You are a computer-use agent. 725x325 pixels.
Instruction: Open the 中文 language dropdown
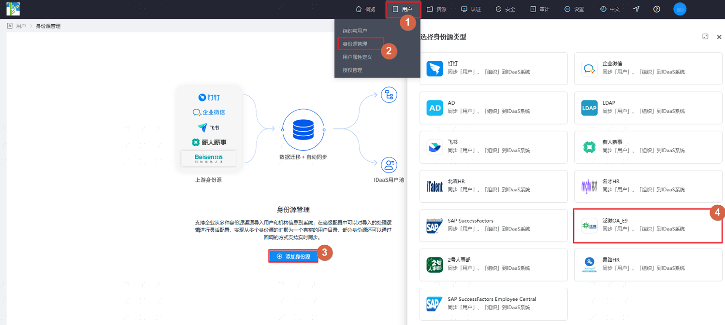point(610,9)
